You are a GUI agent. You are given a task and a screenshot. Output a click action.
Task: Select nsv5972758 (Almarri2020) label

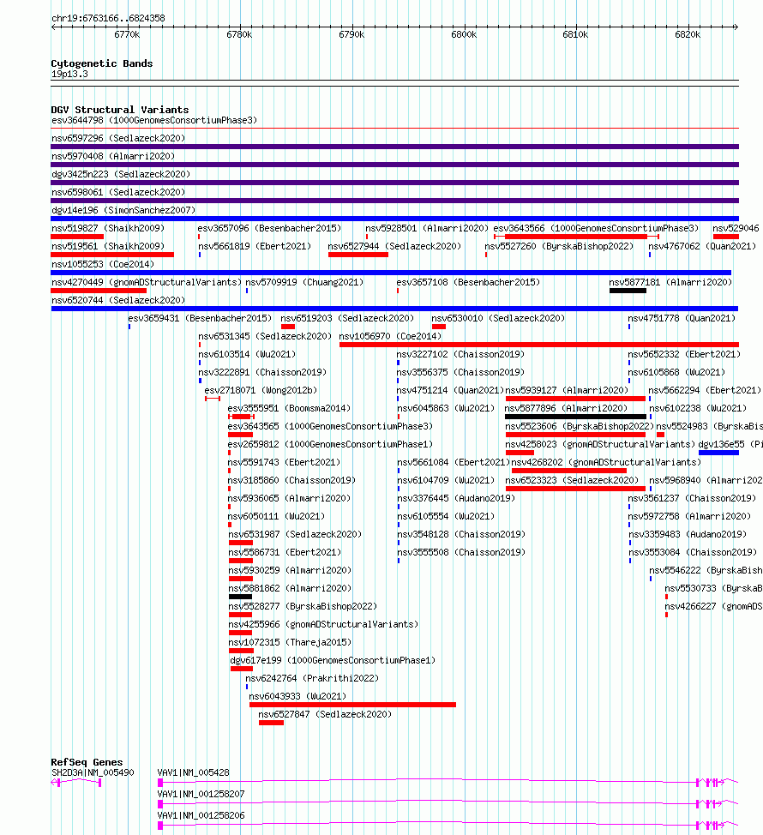[689, 517]
